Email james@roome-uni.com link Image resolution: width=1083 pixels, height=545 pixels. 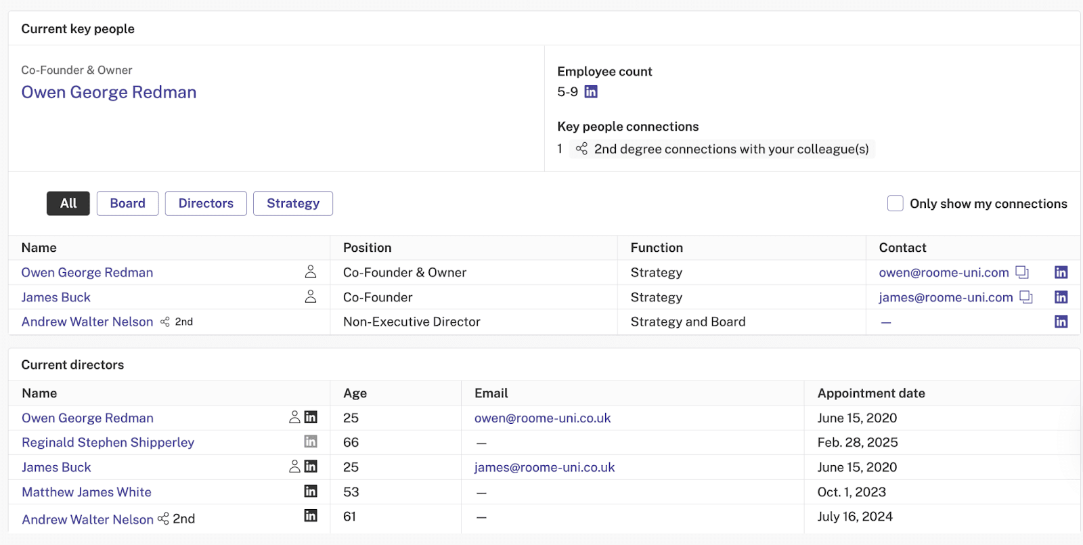(x=946, y=297)
